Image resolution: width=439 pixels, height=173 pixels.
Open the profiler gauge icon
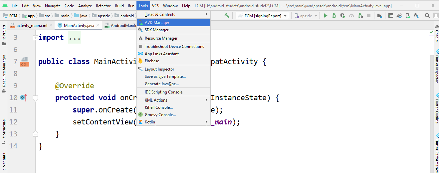[x=351, y=16]
